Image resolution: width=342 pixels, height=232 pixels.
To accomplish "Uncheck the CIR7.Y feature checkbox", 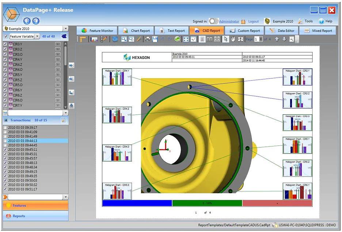I will 5,106.
